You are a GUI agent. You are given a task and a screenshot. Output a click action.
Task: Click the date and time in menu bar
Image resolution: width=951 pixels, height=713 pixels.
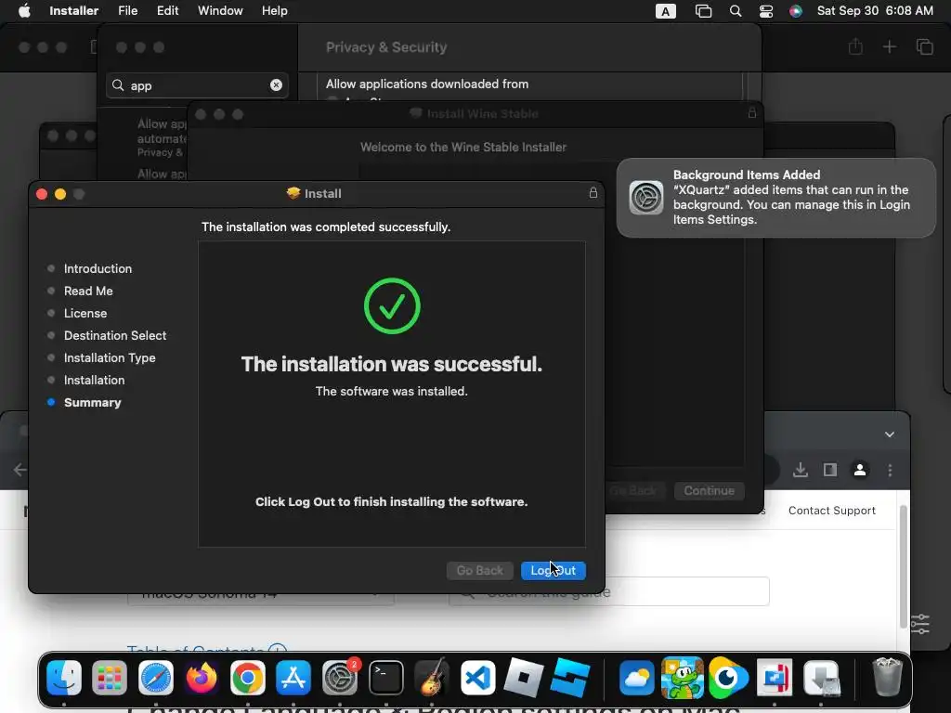pos(875,10)
